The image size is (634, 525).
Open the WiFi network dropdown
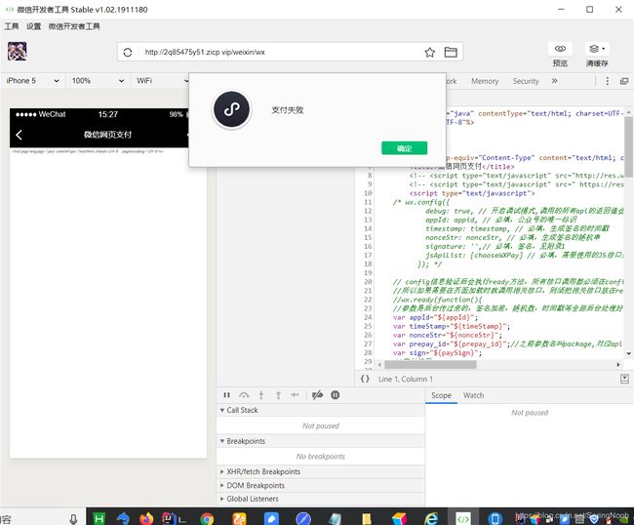click(x=162, y=81)
